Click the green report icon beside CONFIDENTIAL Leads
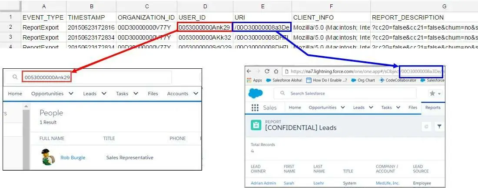Screen dimensions: 478x188 pyautogui.click(x=256, y=125)
